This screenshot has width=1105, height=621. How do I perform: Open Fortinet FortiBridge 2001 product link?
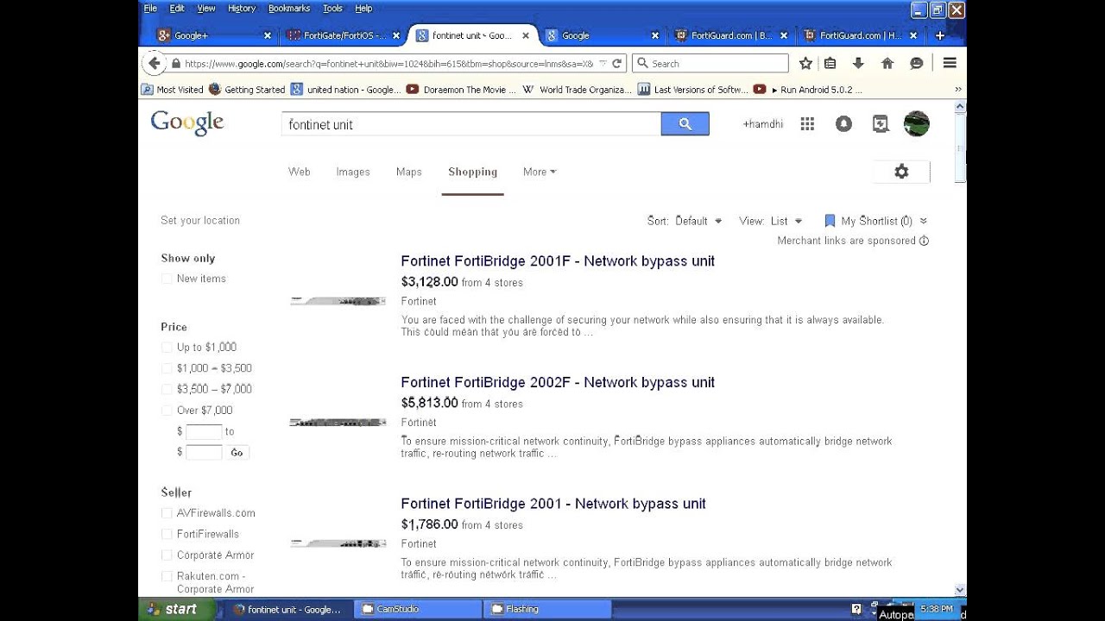click(x=553, y=504)
